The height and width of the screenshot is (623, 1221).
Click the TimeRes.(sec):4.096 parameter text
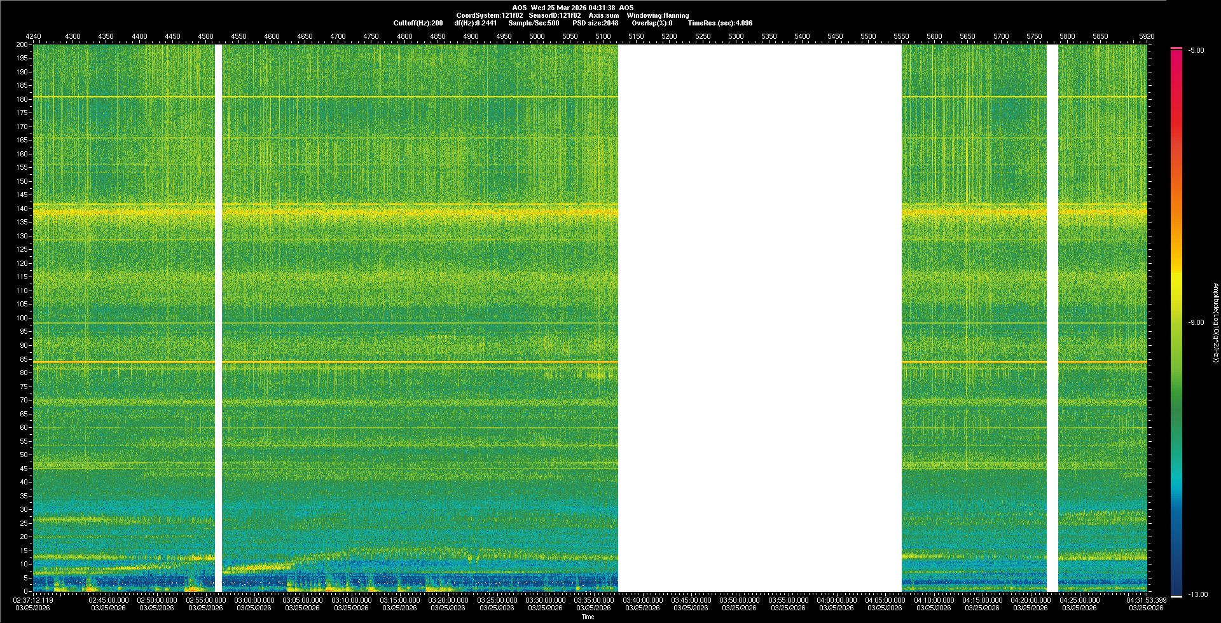pyautogui.click(x=720, y=23)
